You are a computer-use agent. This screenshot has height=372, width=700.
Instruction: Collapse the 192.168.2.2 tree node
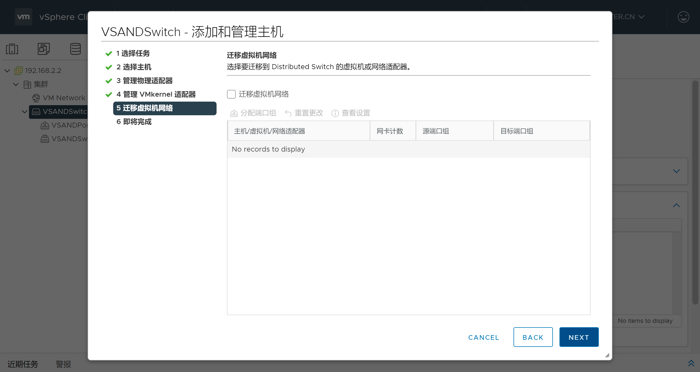pyautogui.click(x=7, y=71)
